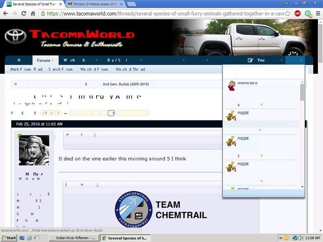
Task: Open '2nd Gen. Builds (2005-2015)' breadcrumb
Action: tap(126, 84)
